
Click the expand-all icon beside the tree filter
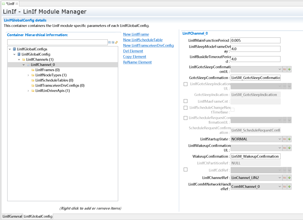tap(113, 42)
